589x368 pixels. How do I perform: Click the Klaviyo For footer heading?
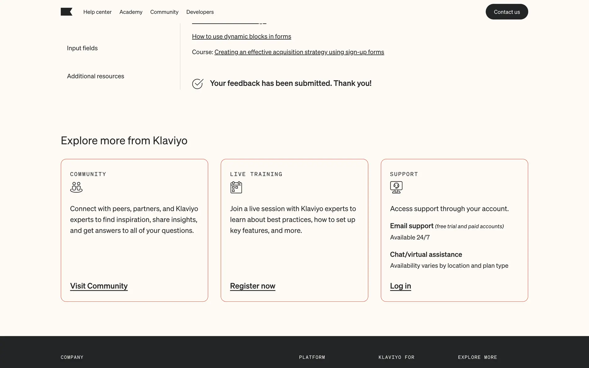point(396,357)
